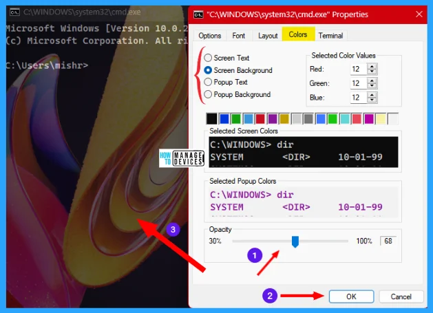Pick the dark yellow color swatch
The width and height of the screenshot is (433, 313).
(284, 119)
